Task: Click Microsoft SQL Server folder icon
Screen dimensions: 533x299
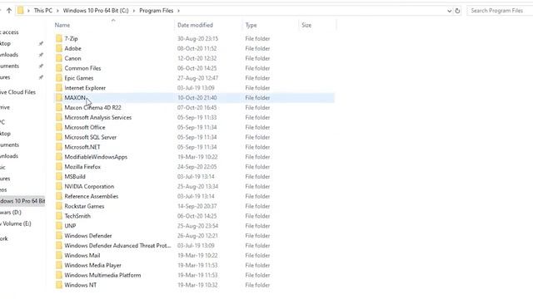Action: [x=59, y=137]
